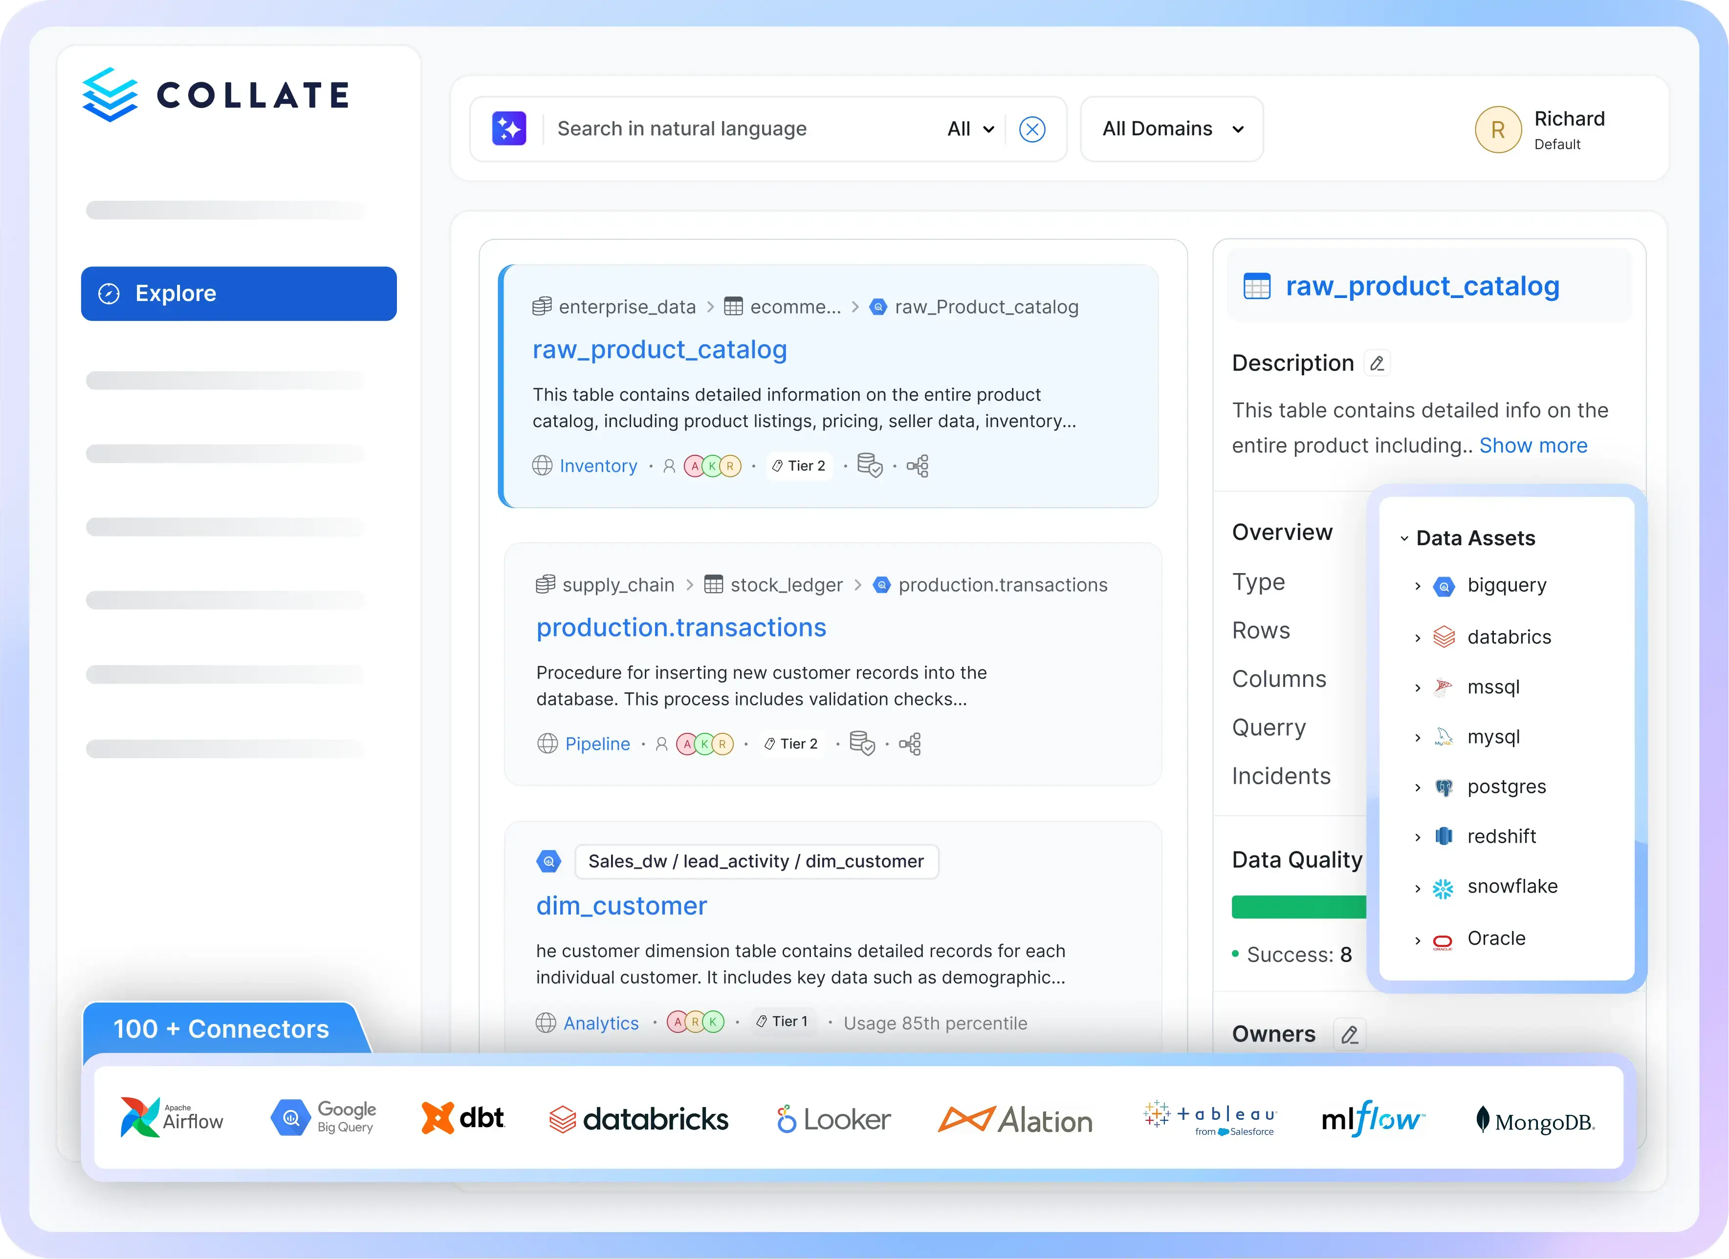Click the 100 + Connectors tab
This screenshot has height=1259, width=1729.
[x=221, y=1029]
